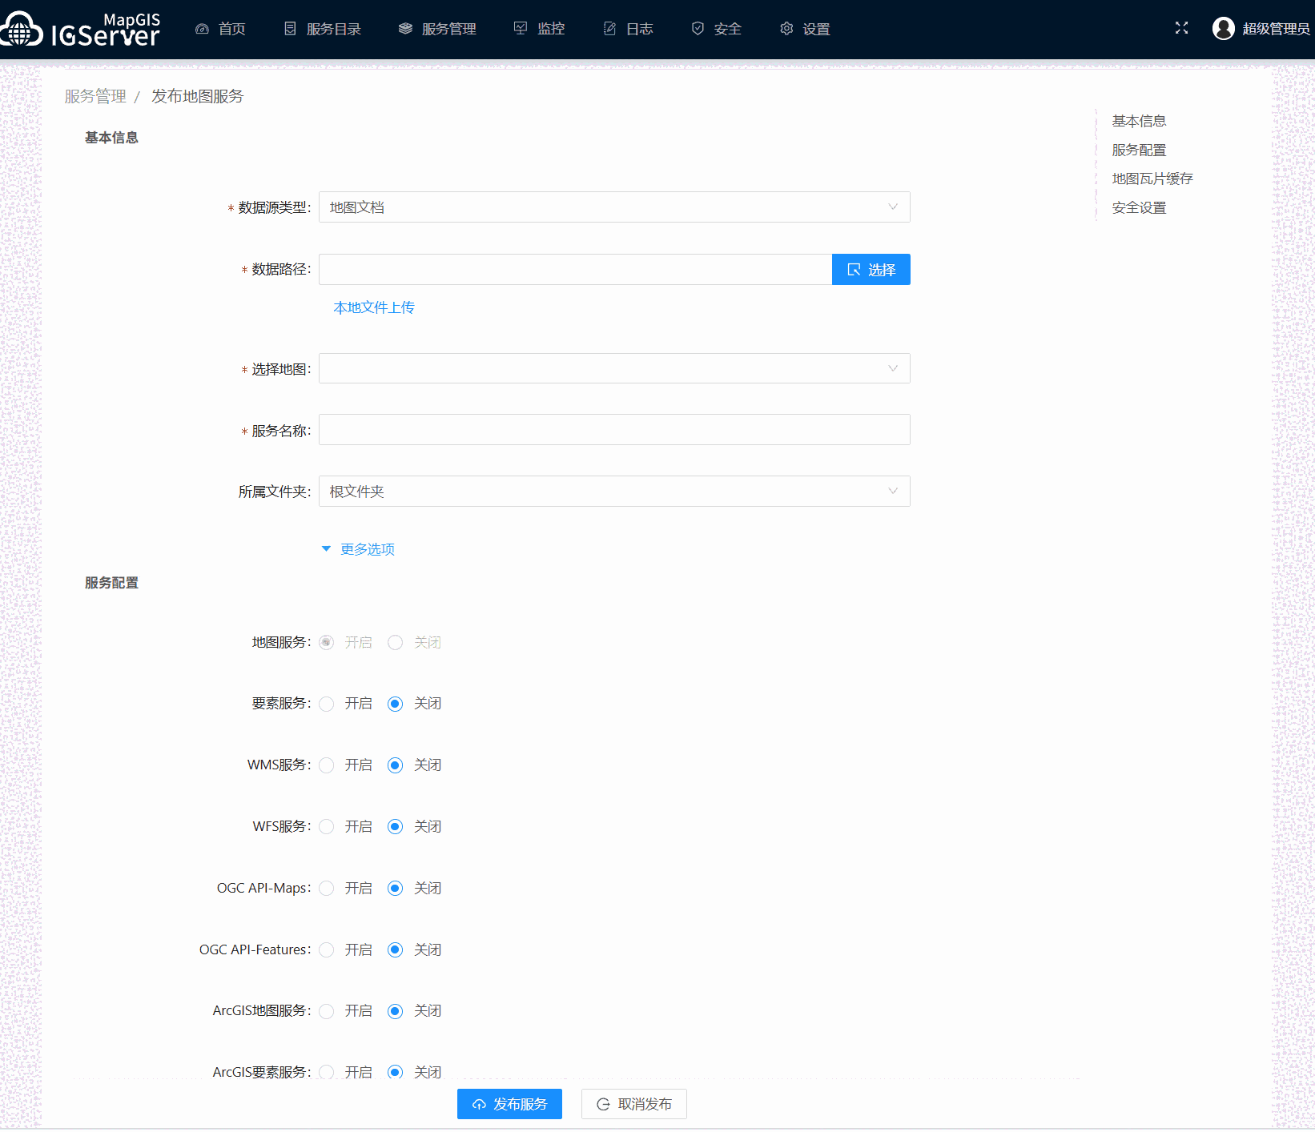Image resolution: width=1315 pixels, height=1132 pixels.
Task: Click the super administrator avatar icon
Action: pyautogui.click(x=1224, y=29)
